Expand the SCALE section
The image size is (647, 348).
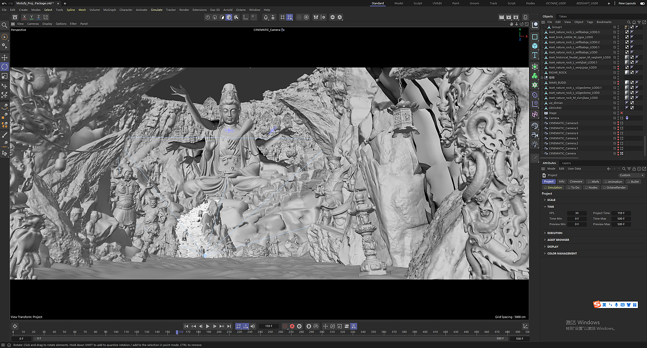545,200
